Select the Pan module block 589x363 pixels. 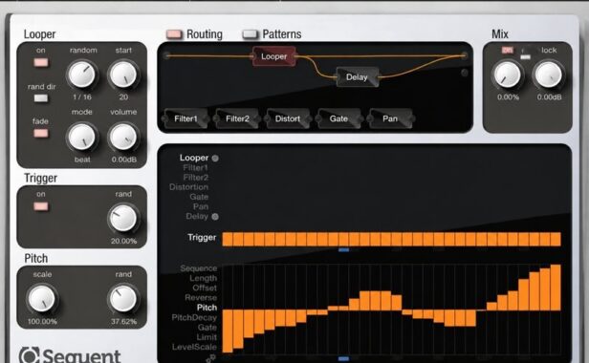[x=390, y=118]
